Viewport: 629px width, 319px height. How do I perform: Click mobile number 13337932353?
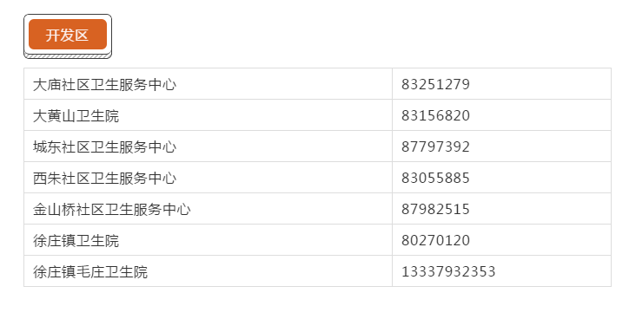448,272
